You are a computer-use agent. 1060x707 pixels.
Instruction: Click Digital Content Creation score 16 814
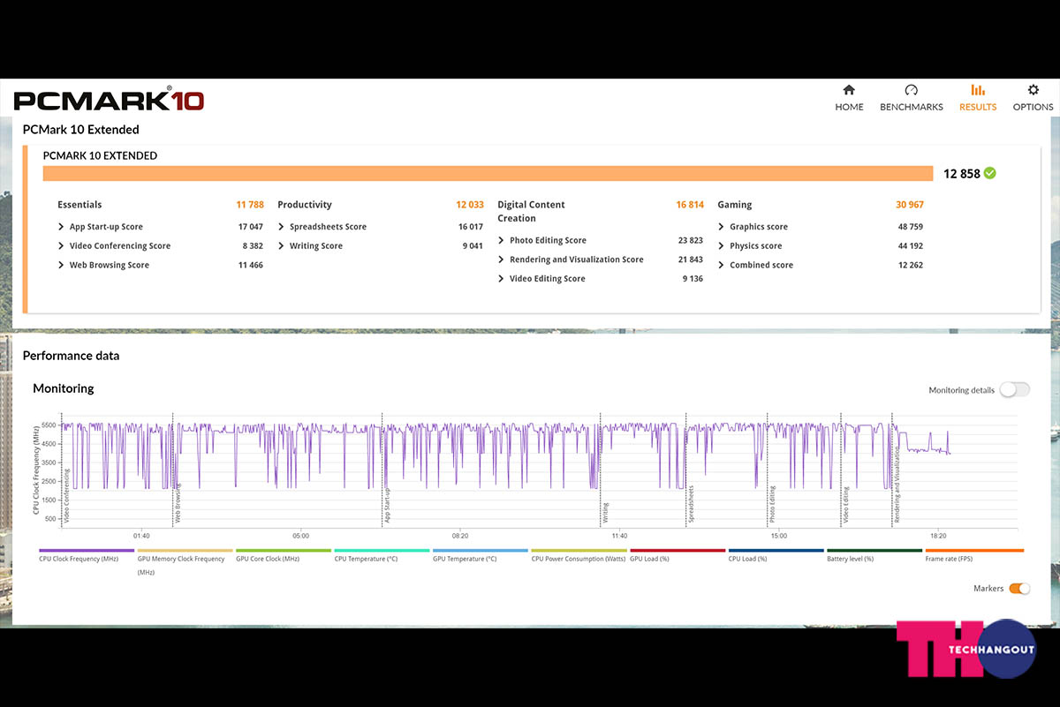[x=690, y=205]
